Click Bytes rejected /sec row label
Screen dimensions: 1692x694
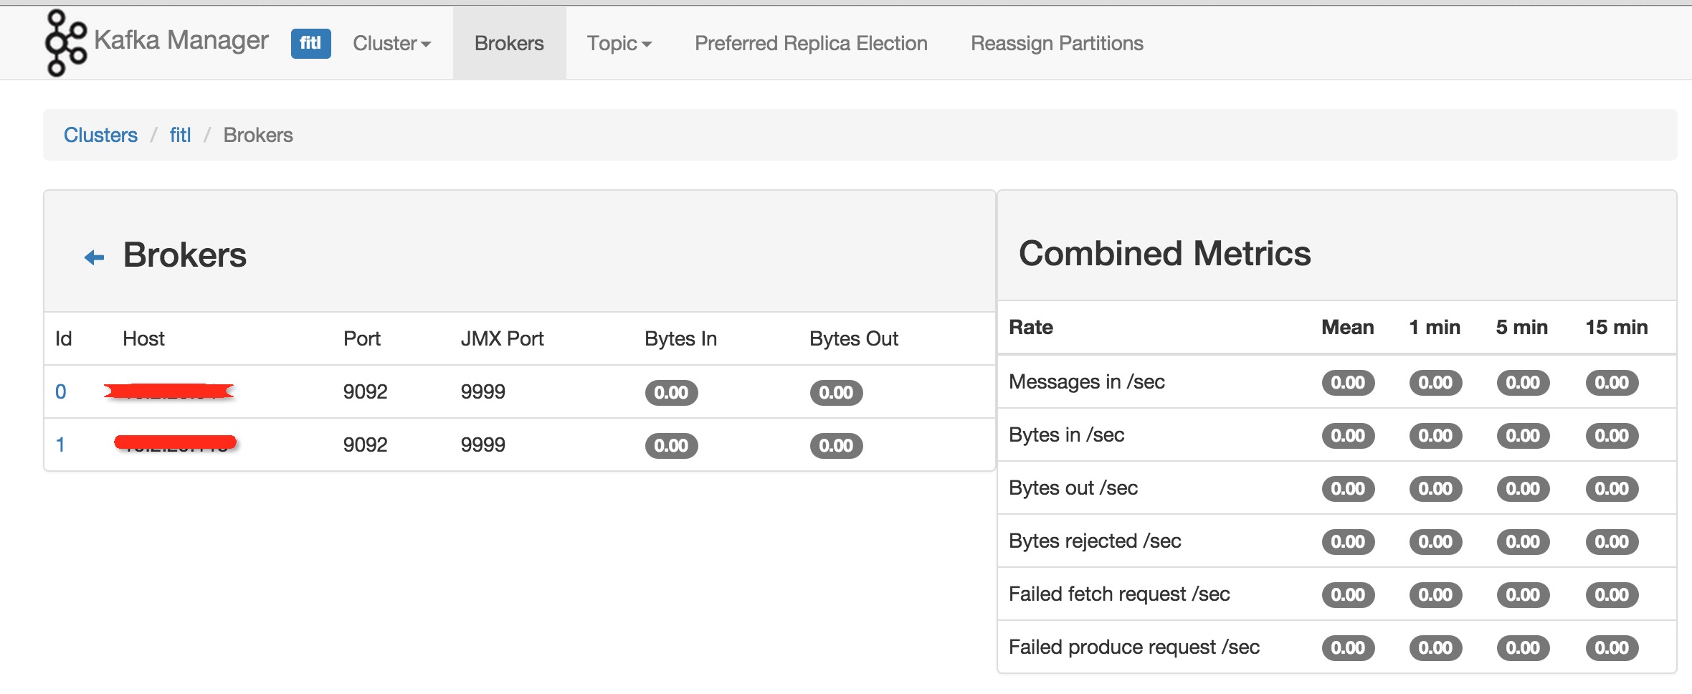(1095, 541)
